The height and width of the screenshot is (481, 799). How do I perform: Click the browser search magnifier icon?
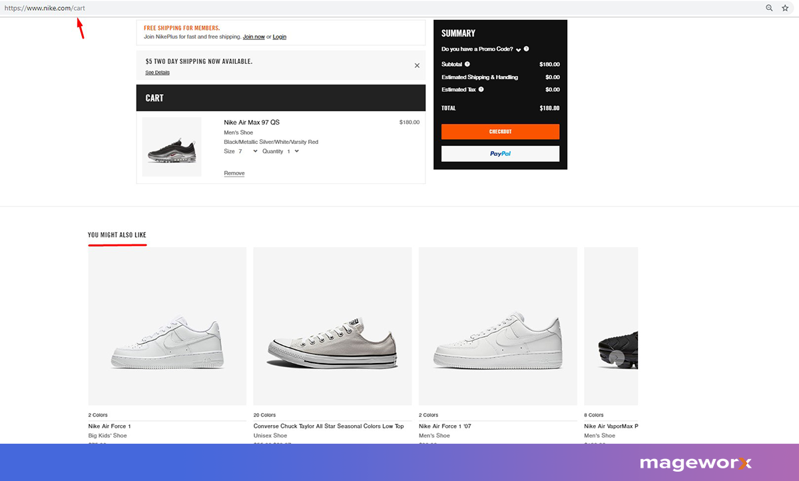coord(768,7)
